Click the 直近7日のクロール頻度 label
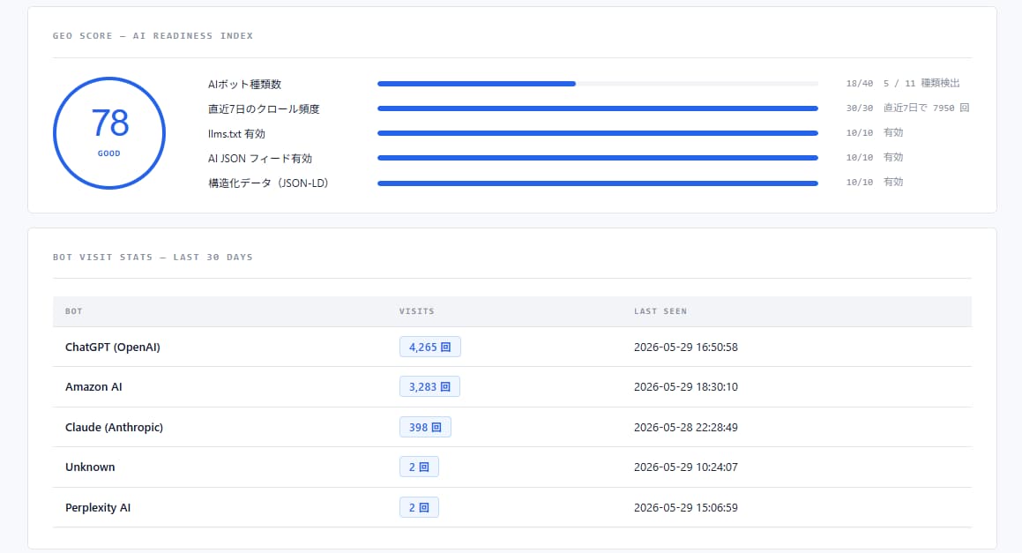Screen dimensions: 1022x553 tap(264, 108)
